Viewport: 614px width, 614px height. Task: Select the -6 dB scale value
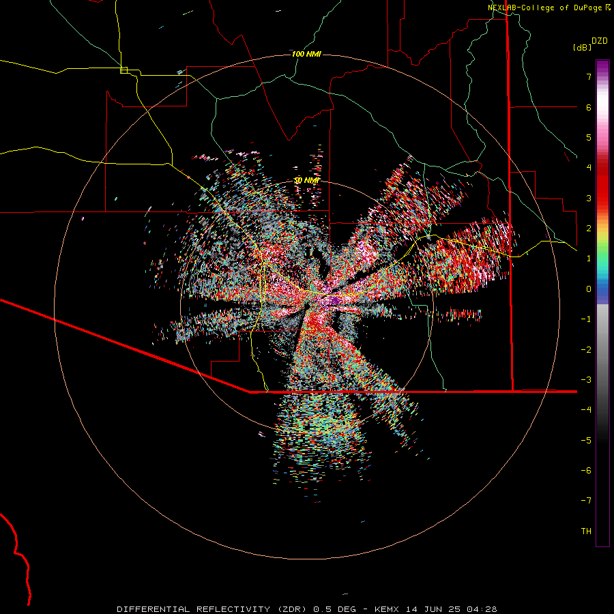(x=586, y=471)
